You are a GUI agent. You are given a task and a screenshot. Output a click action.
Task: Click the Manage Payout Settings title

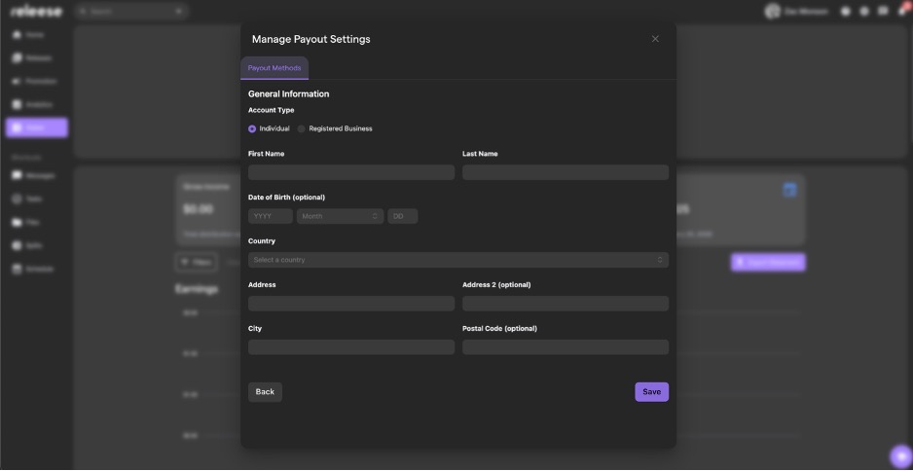tap(310, 39)
